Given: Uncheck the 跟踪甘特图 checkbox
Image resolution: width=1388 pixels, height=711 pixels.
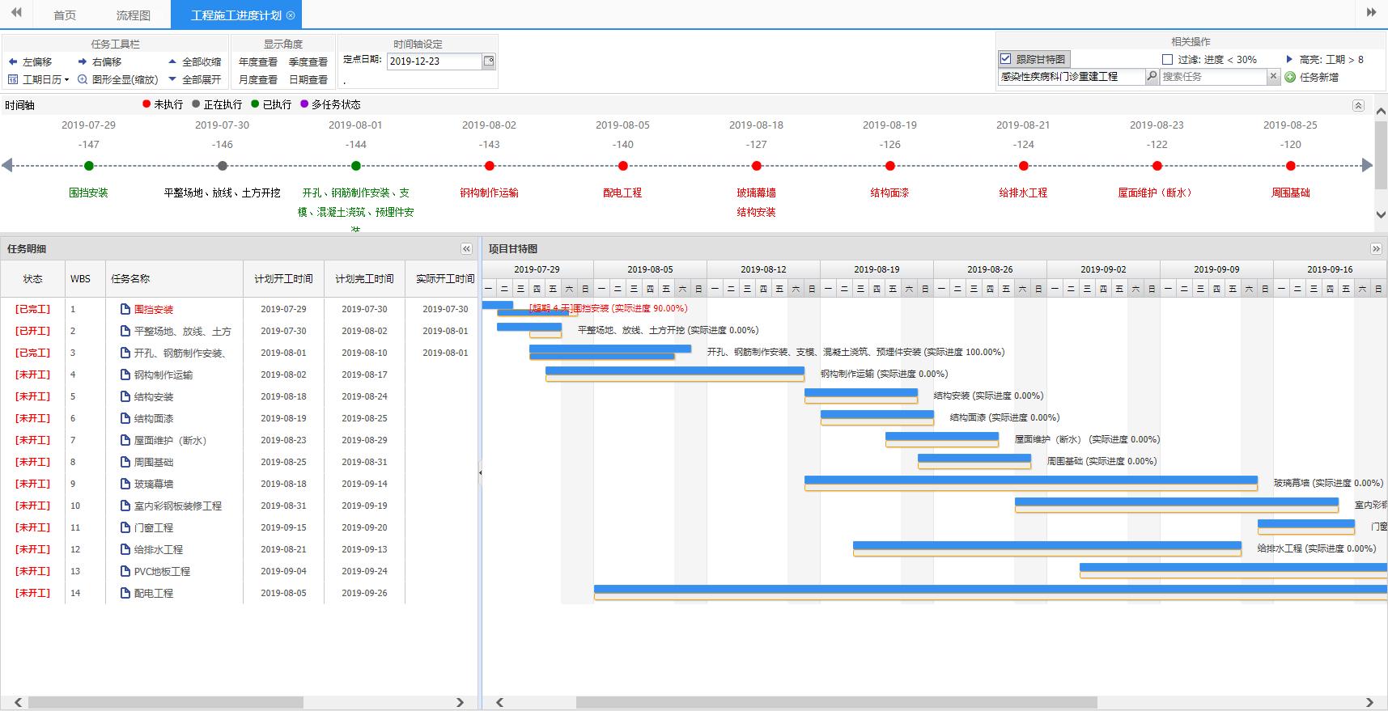Looking at the screenshot, I should coord(1005,59).
